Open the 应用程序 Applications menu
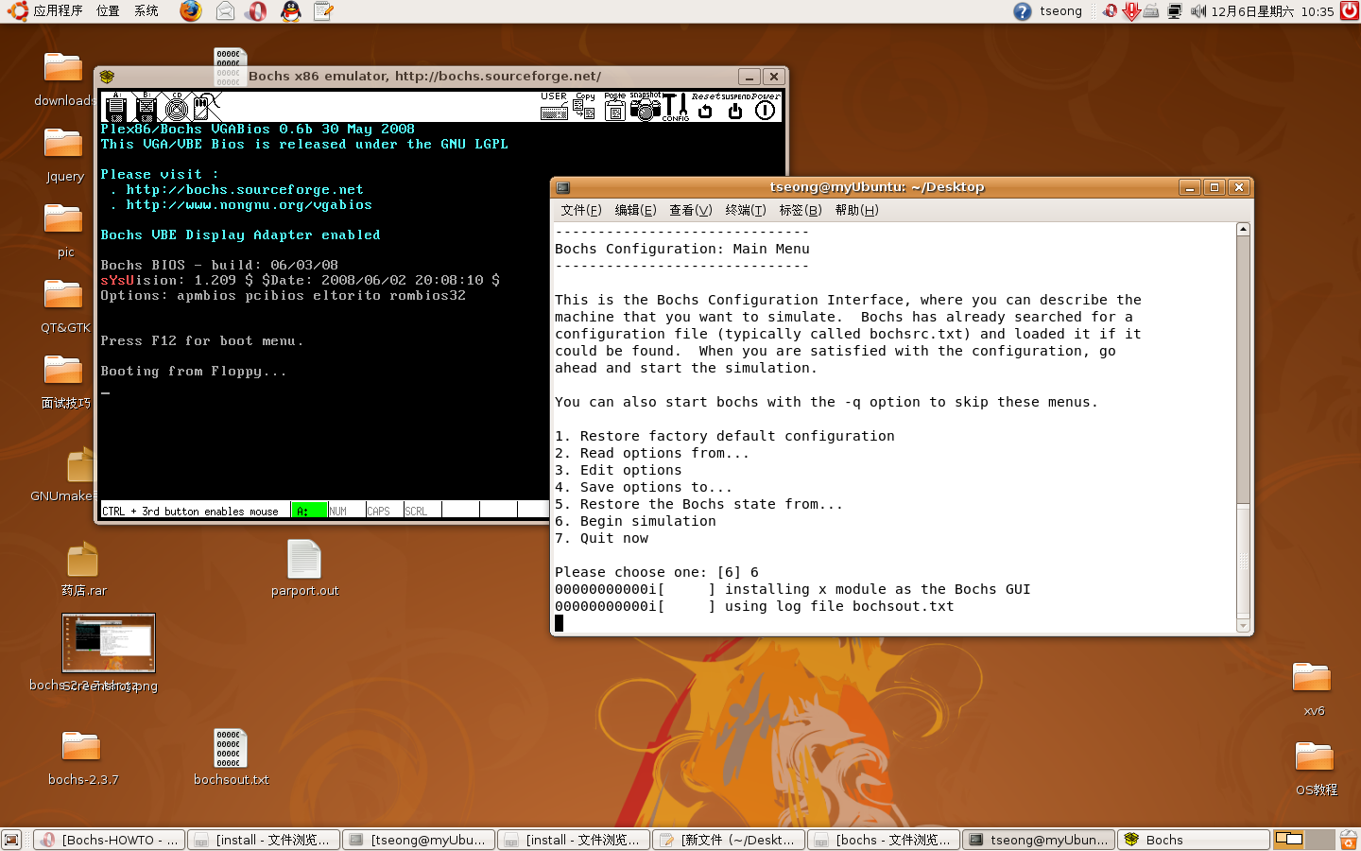The width and height of the screenshot is (1361, 851). click(x=46, y=11)
